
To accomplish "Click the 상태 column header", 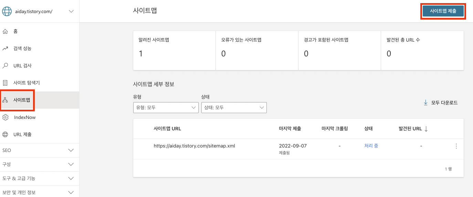I will [368, 129].
